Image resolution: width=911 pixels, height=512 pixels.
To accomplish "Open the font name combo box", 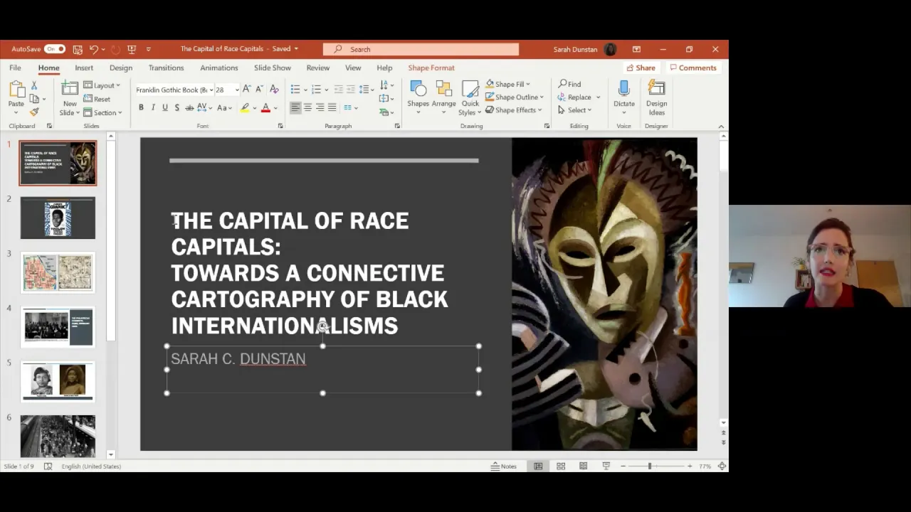I will click(174, 90).
